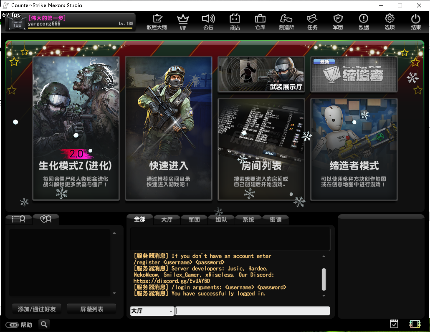Click the chat log scroll down arrow
430x332 pixels.
[324, 296]
